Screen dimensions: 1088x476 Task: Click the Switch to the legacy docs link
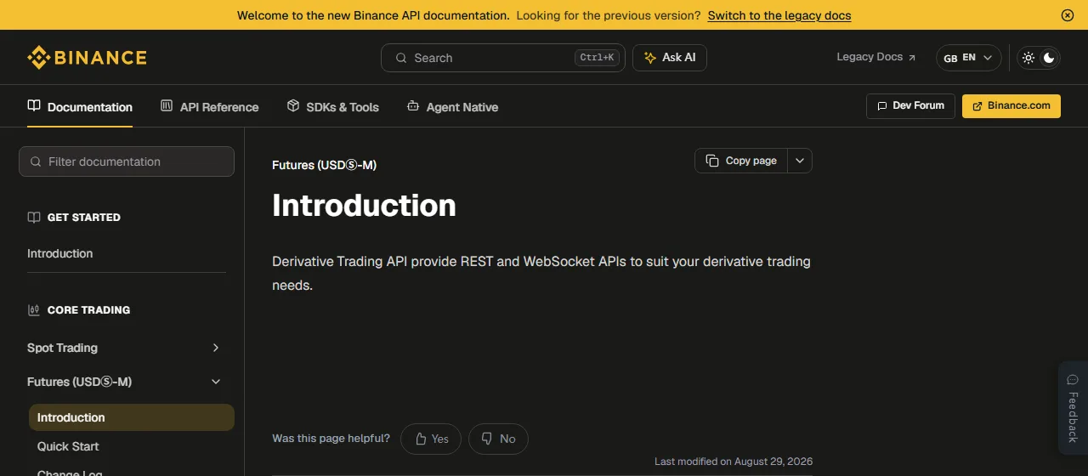click(779, 15)
